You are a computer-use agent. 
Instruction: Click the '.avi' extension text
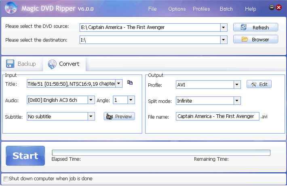coord(264,116)
